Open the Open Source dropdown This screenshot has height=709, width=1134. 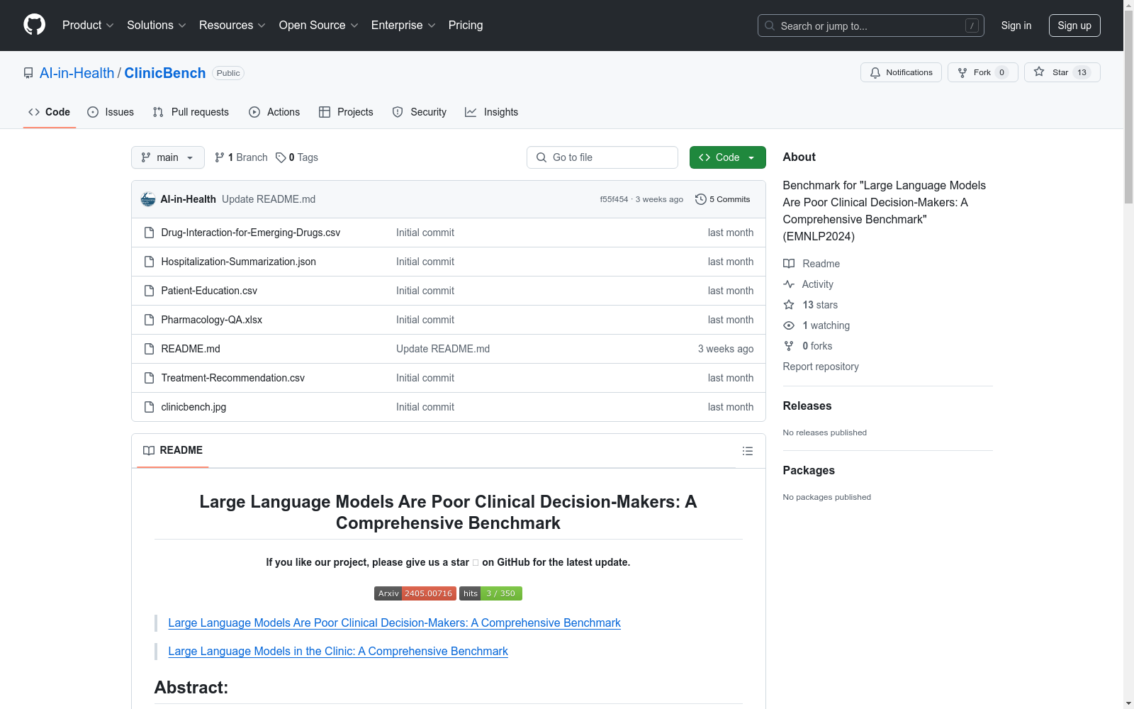[319, 26]
